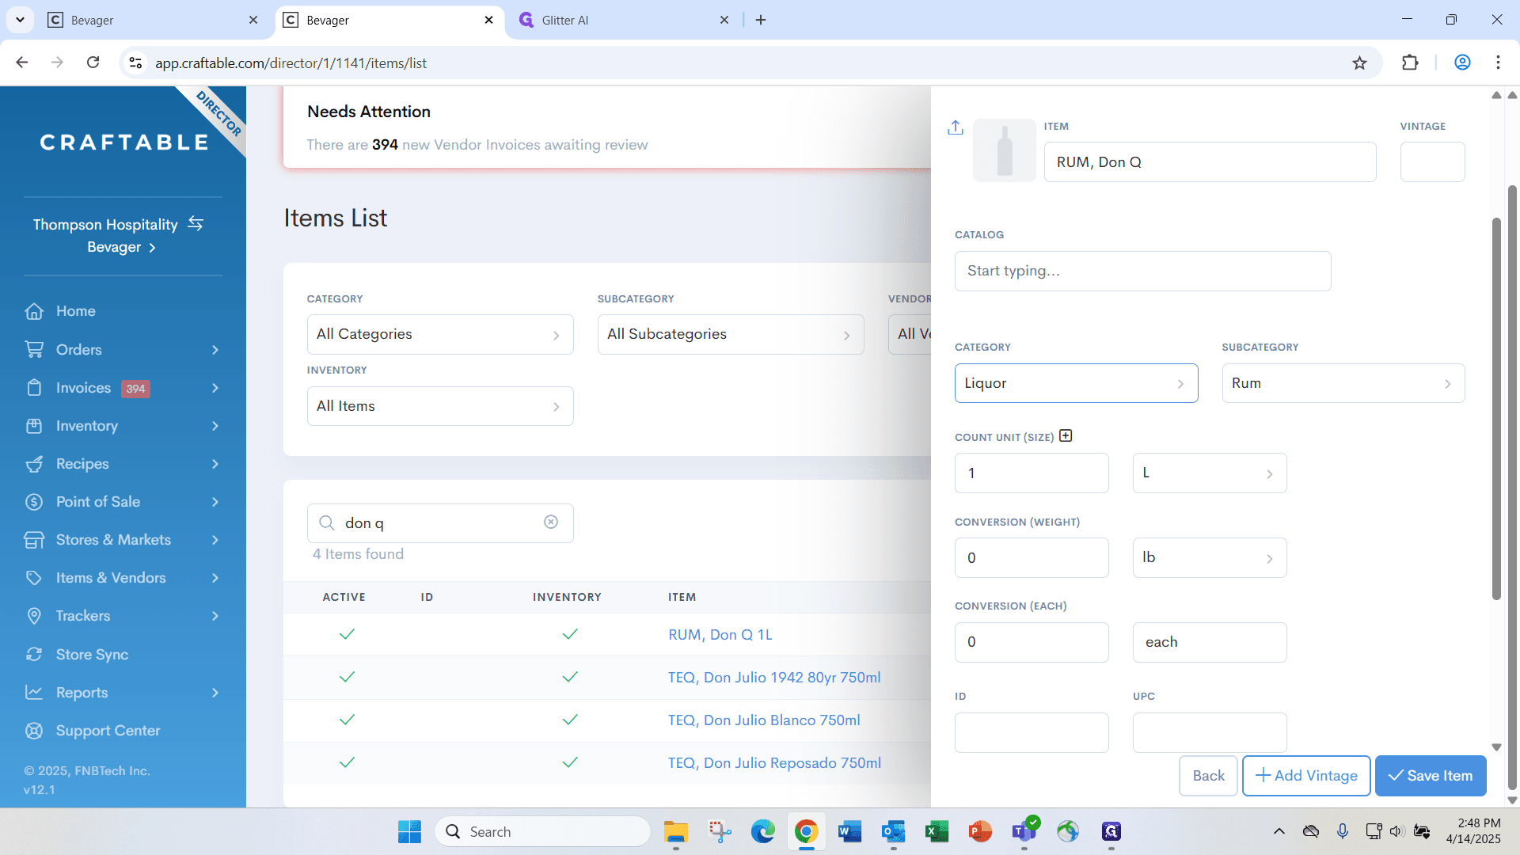
Task: Click the Add Vintage button
Action: point(1306,776)
